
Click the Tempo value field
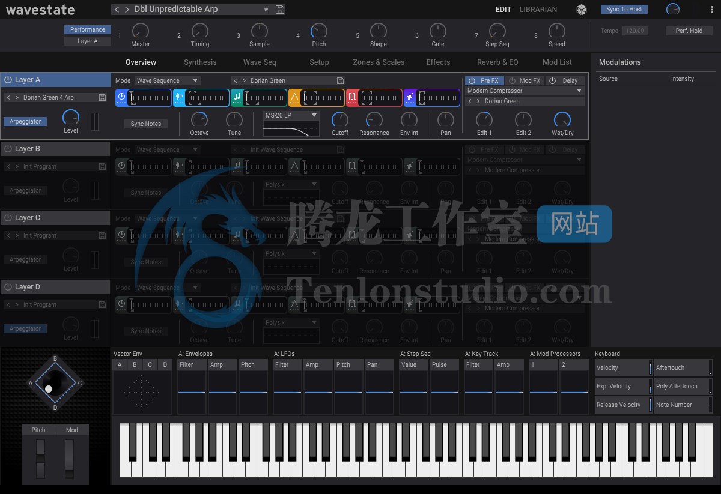point(634,31)
